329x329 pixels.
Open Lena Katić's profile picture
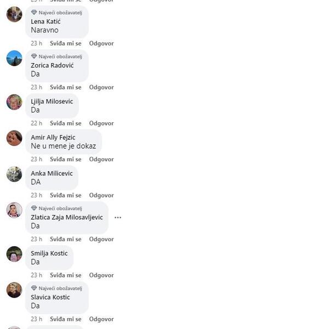point(14,14)
